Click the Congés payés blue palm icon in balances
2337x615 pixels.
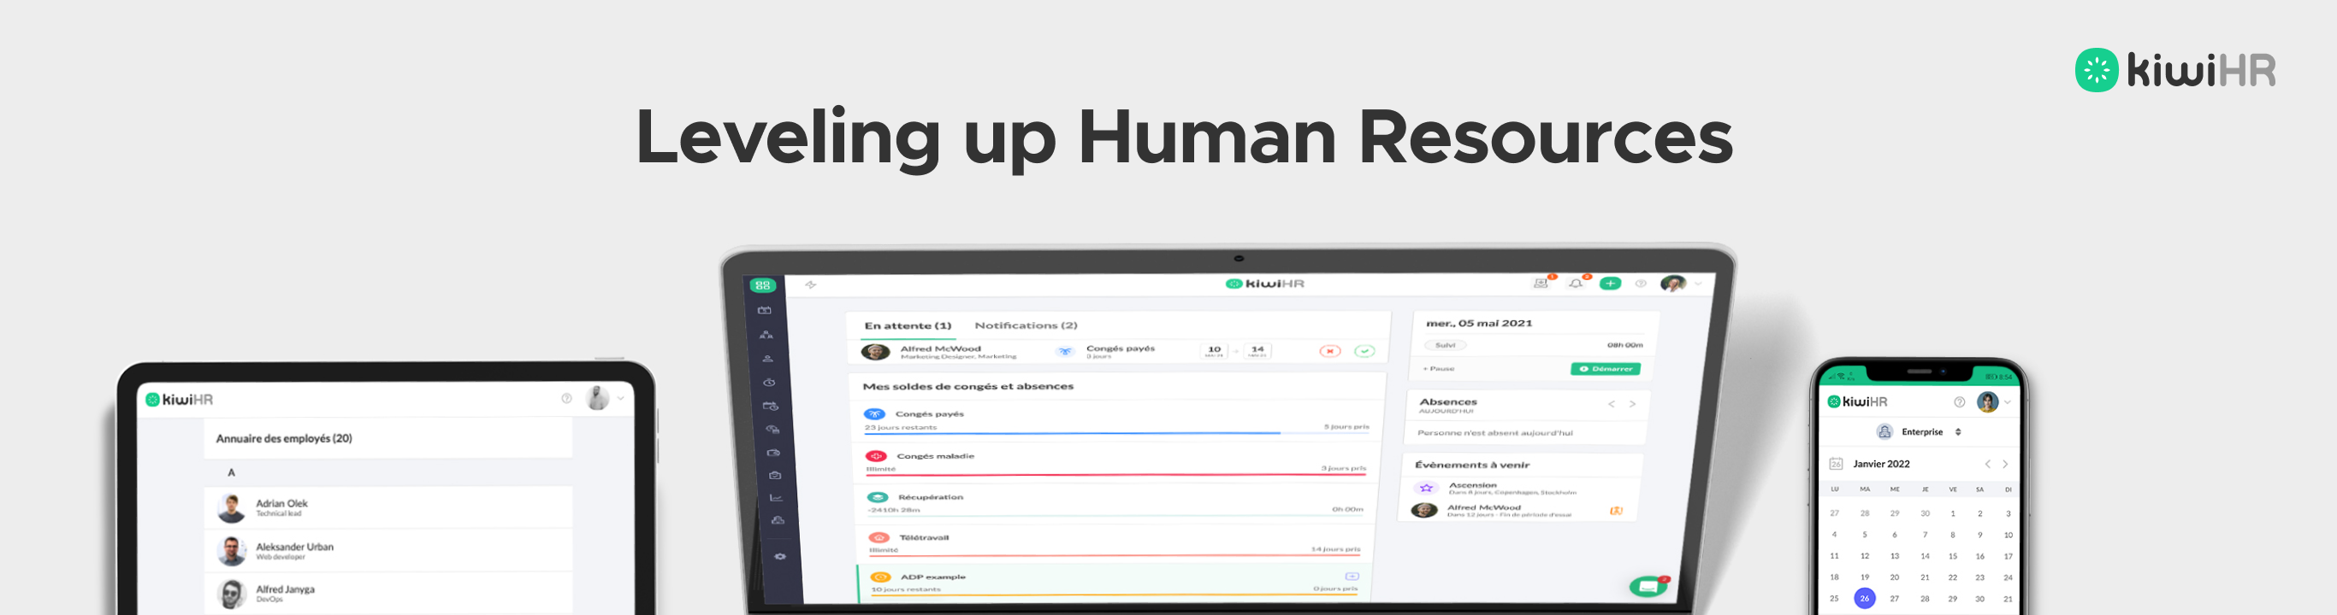click(x=875, y=414)
